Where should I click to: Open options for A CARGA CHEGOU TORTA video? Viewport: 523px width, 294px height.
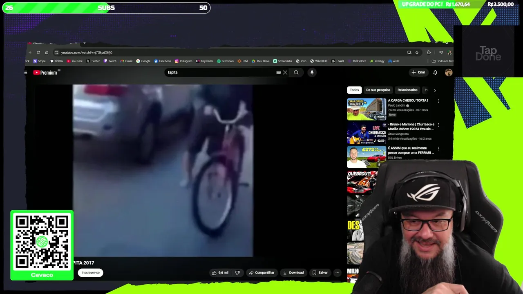click(x=439, y=101)
